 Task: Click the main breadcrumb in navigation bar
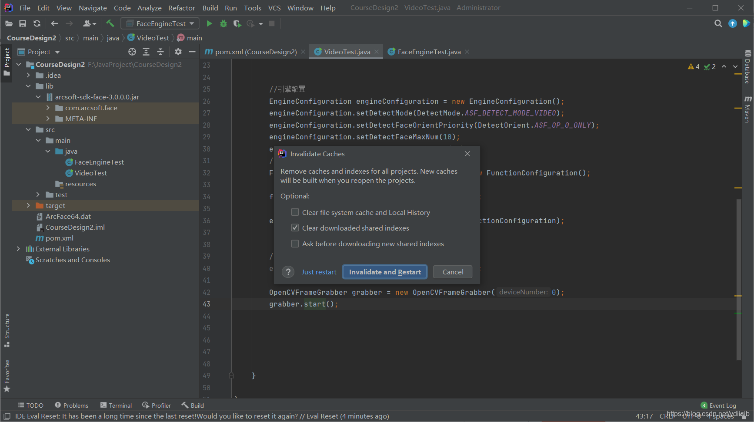[90, 38]
